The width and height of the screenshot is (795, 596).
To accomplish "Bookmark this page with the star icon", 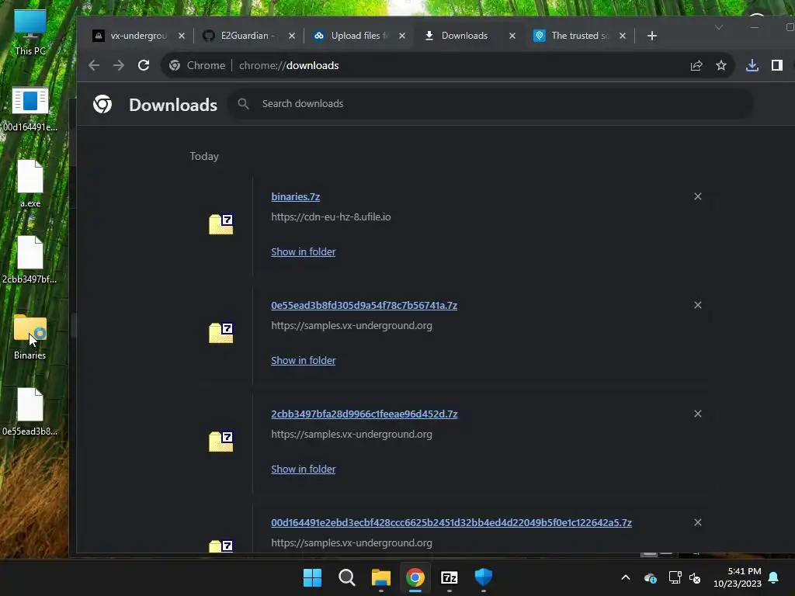I will (x=721, y=65).
